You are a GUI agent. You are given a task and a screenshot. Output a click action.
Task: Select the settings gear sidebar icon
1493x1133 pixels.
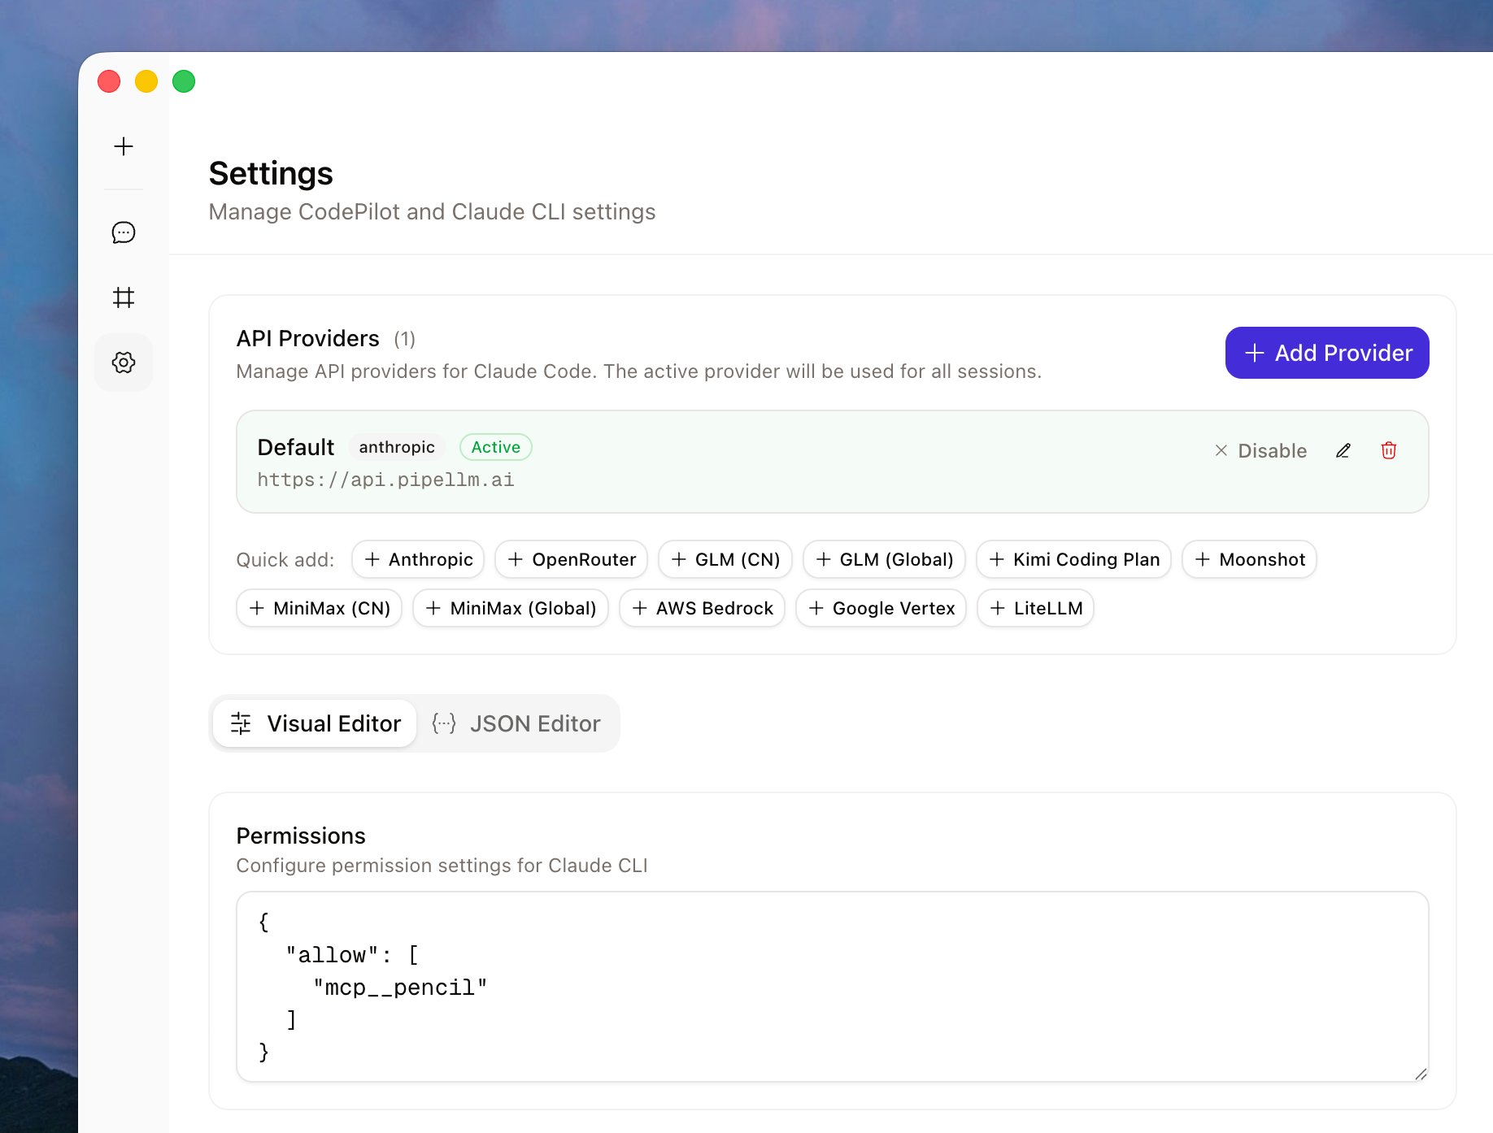[x=124, y=362]
